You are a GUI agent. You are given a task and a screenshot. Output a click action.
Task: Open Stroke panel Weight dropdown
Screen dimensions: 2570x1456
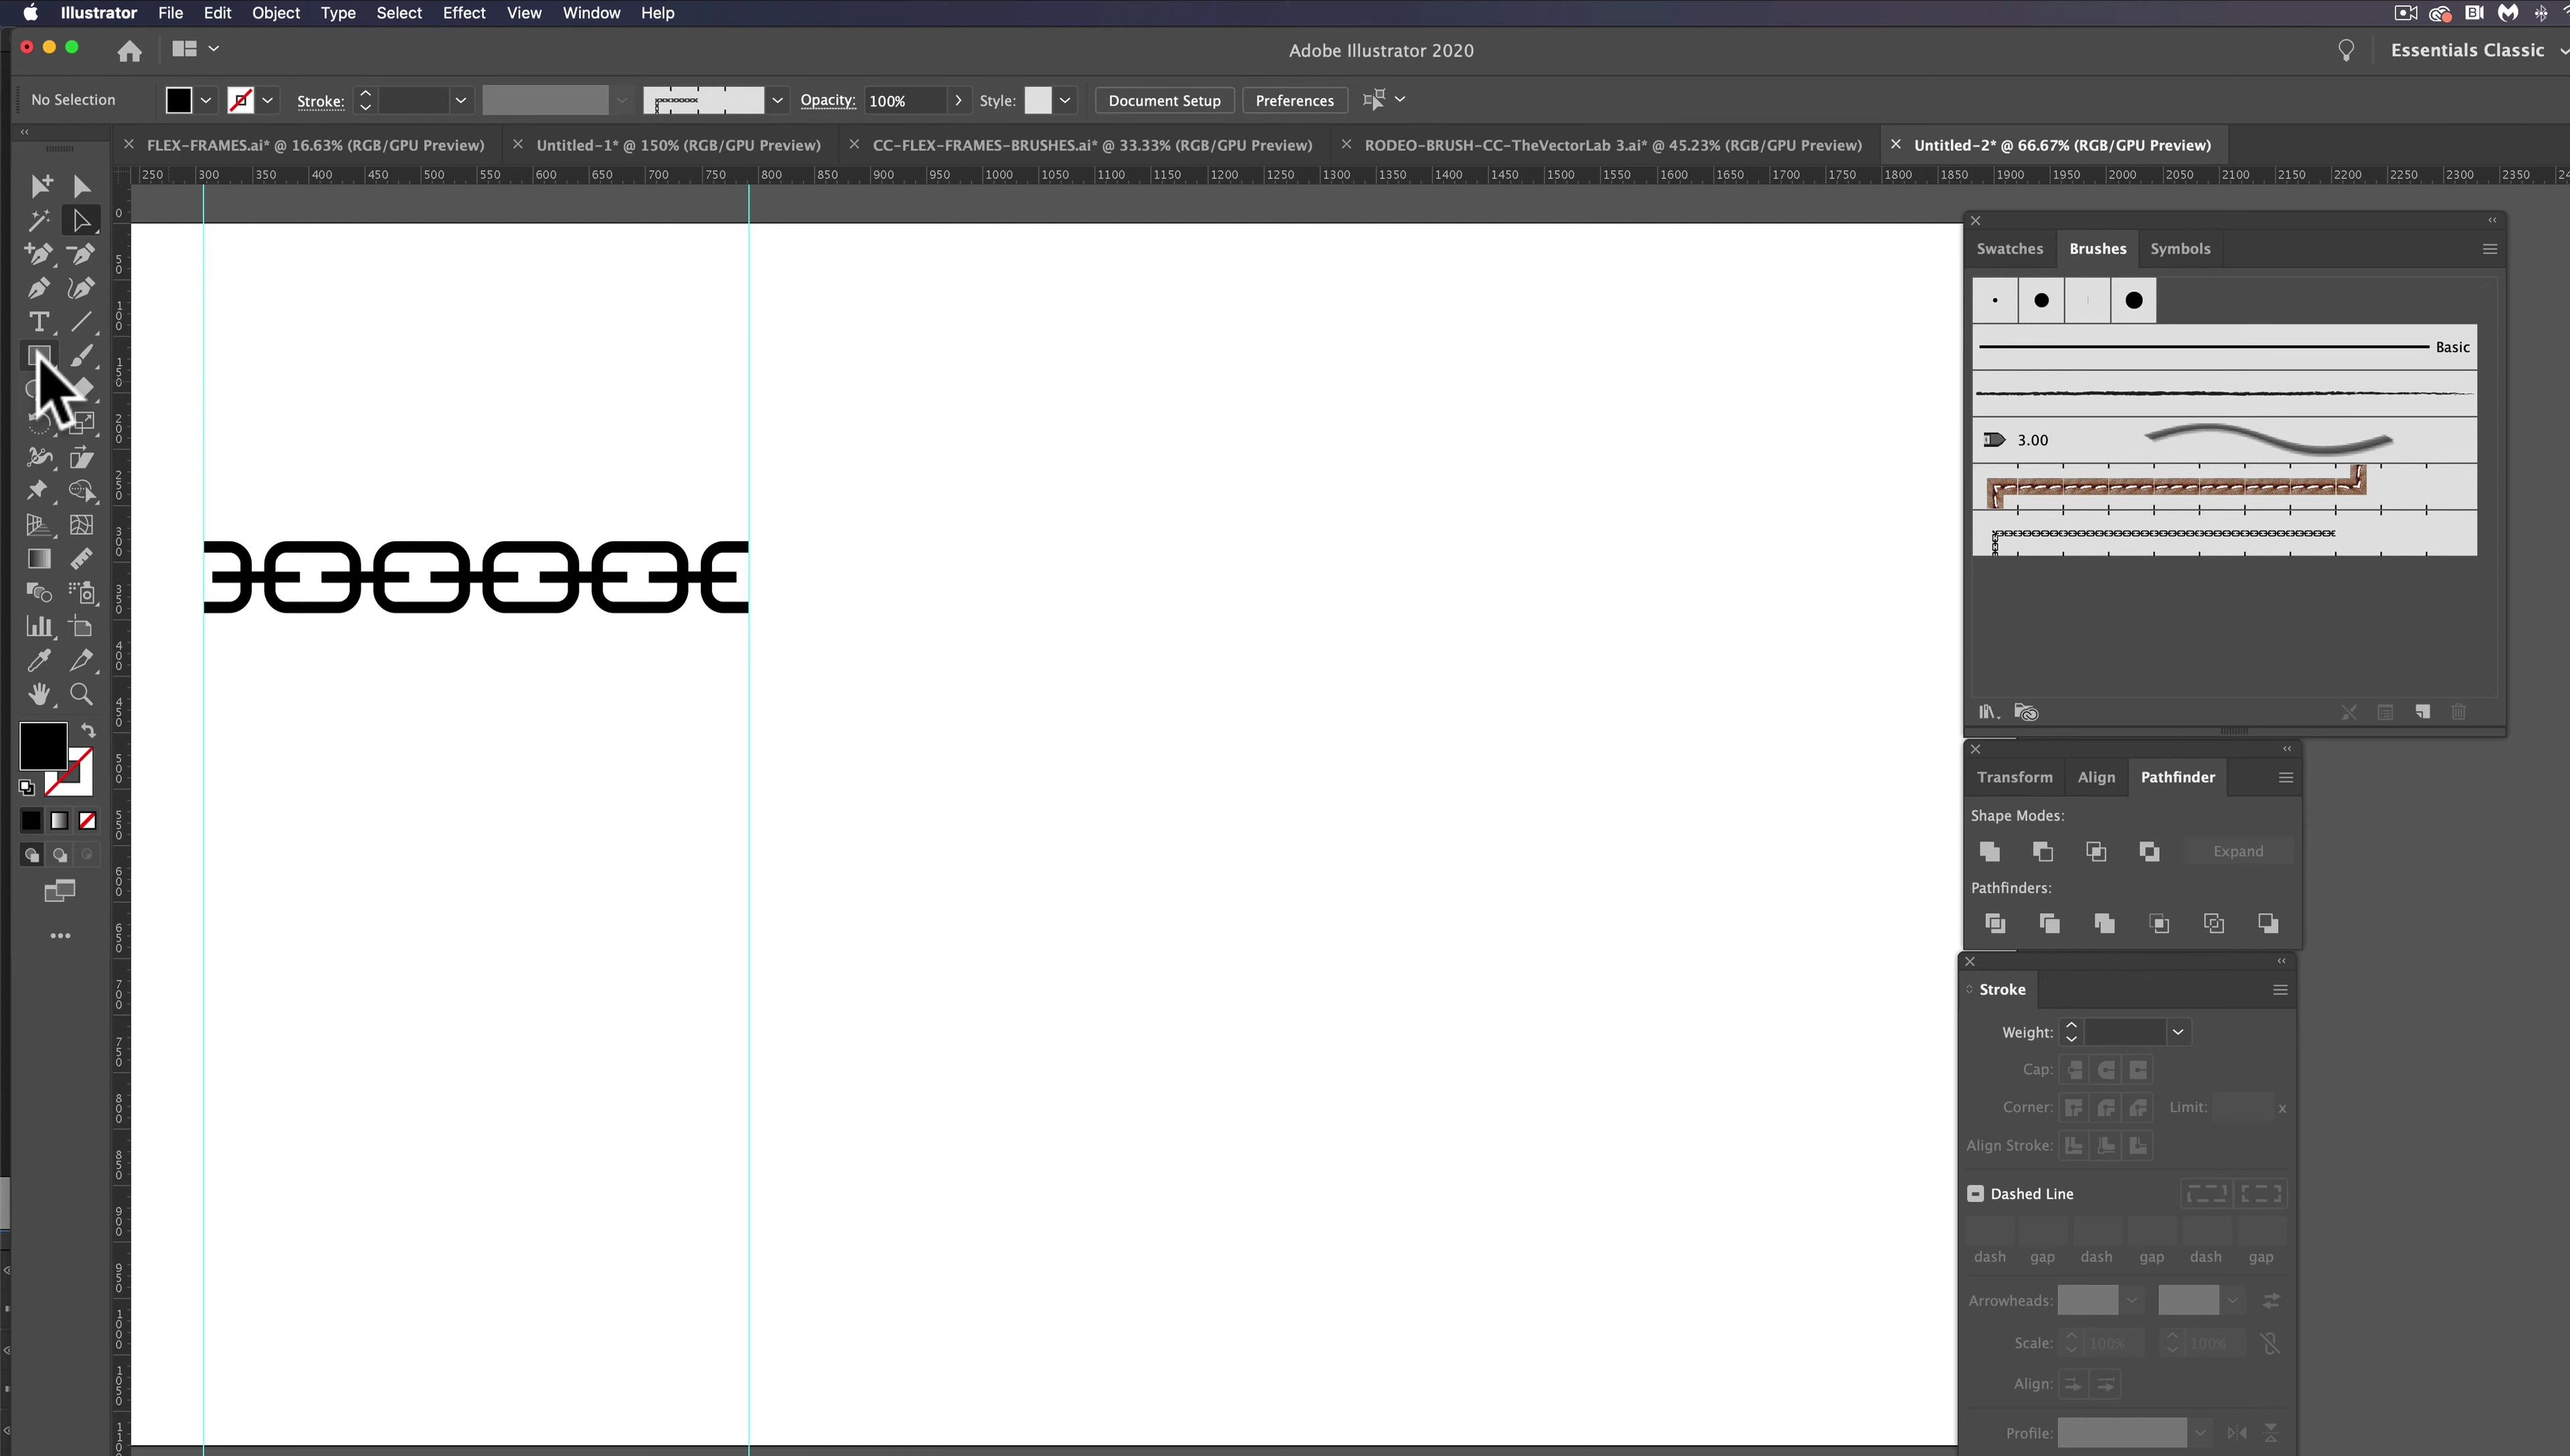pos(2178,1032)
